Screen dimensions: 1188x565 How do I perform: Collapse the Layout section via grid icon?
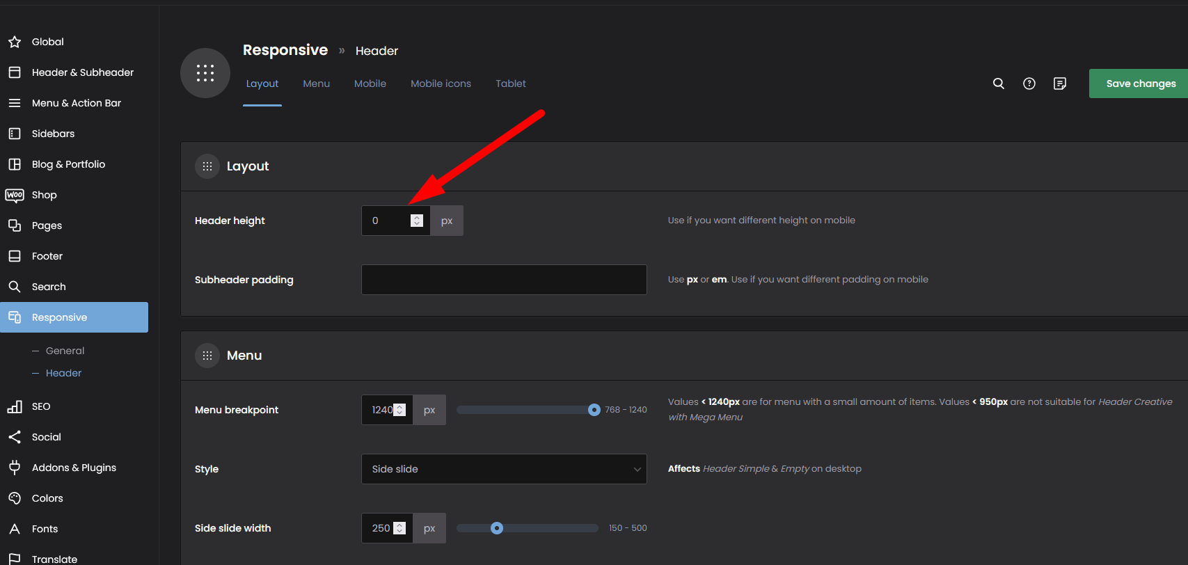click(207, 166)
